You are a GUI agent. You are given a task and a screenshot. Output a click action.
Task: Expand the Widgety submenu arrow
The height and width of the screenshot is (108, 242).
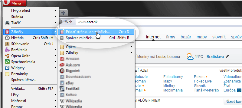coord(55,67)
